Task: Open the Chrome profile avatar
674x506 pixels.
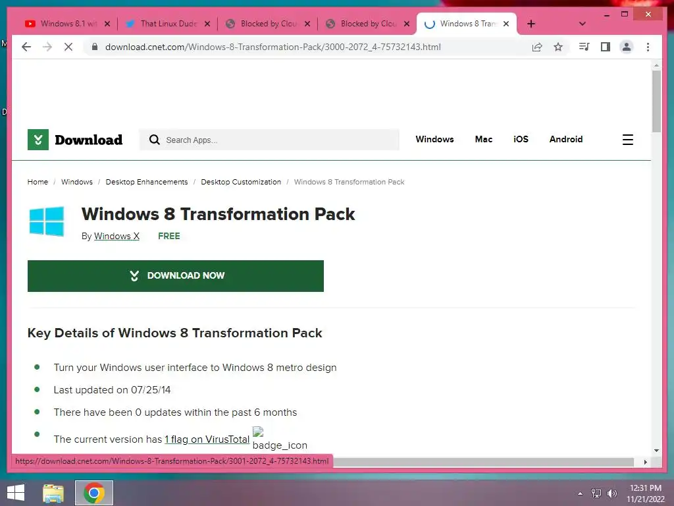Action: pos(627,47)
